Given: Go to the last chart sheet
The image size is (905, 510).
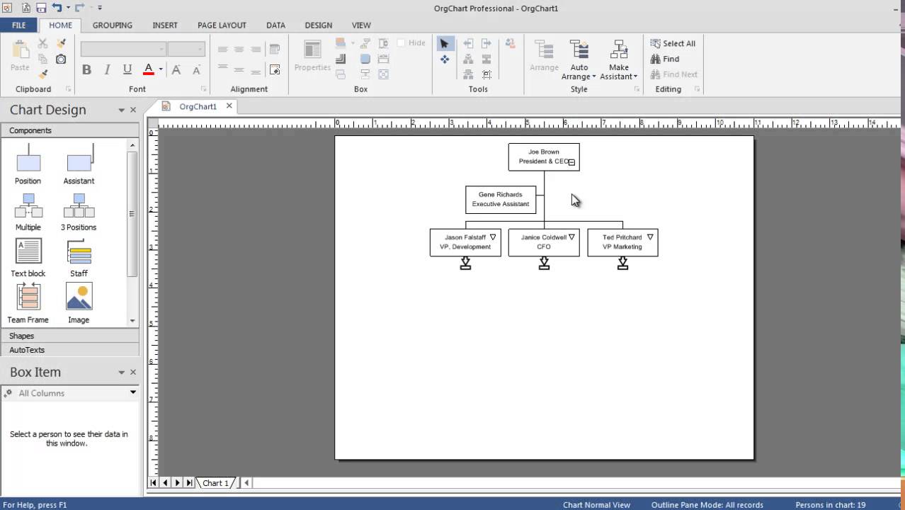Looking at the screenshot, I should (188, 483).
